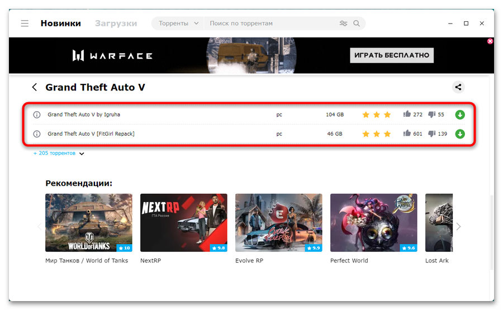
Task: Open the Evolve RP recommendation thumbnail
Action: click(x=278, y=222)
